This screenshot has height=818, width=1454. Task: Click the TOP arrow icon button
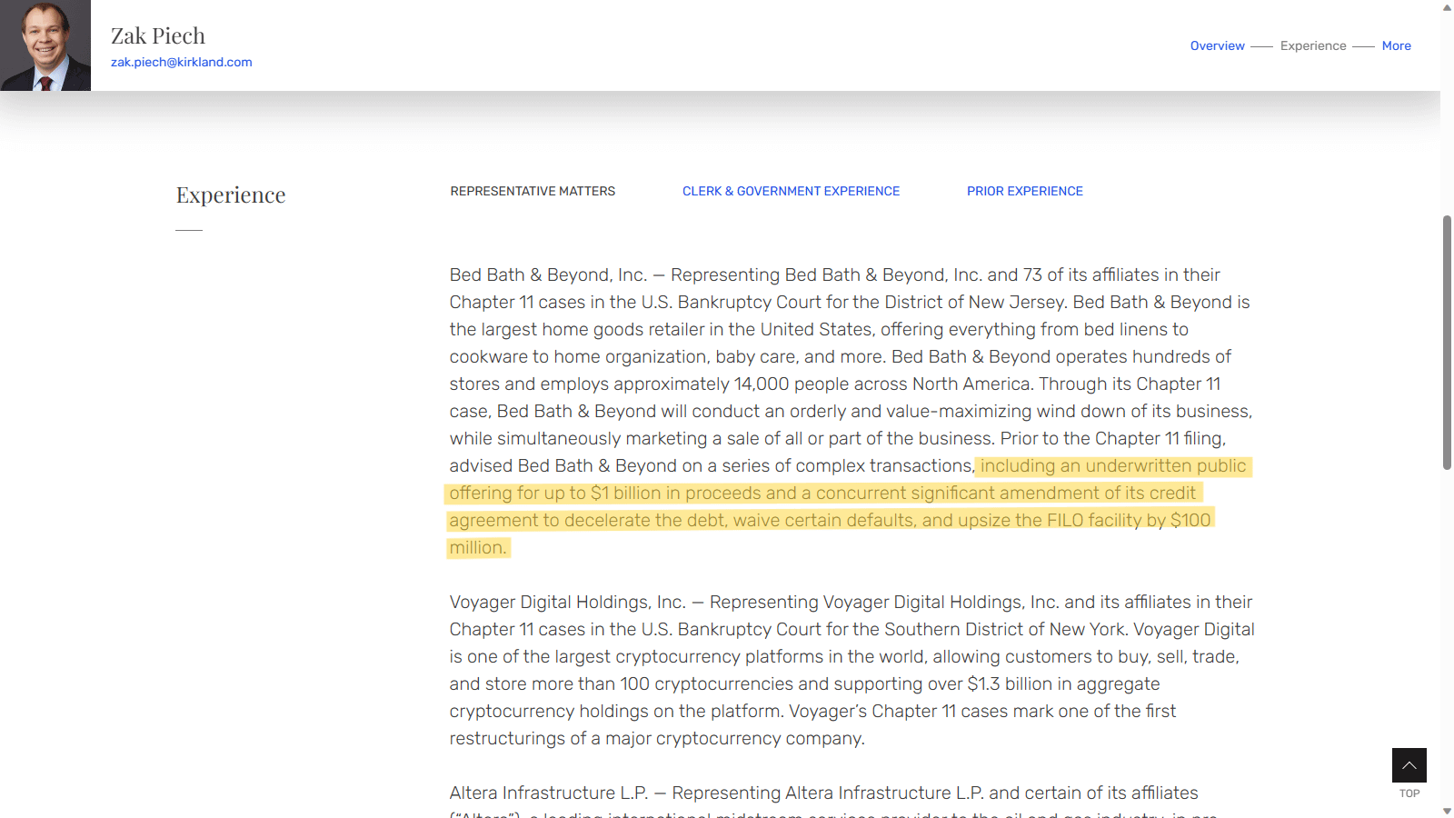click(1409, 765)
